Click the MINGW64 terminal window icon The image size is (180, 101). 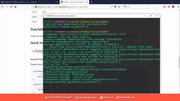coord(45,16)
